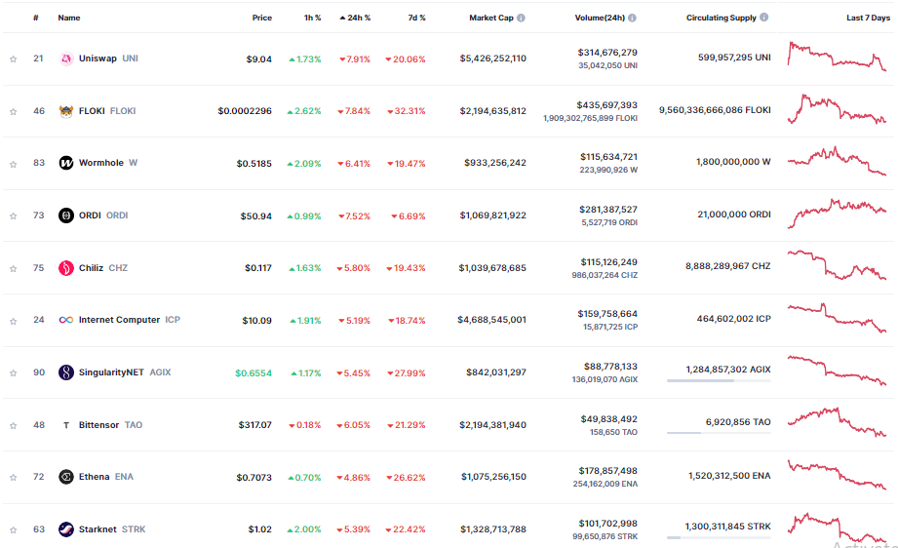Click Starknet circulating supply progress bar
Image resolution: width=898 pixels, height=548 pixels.
tap(719, 537)
